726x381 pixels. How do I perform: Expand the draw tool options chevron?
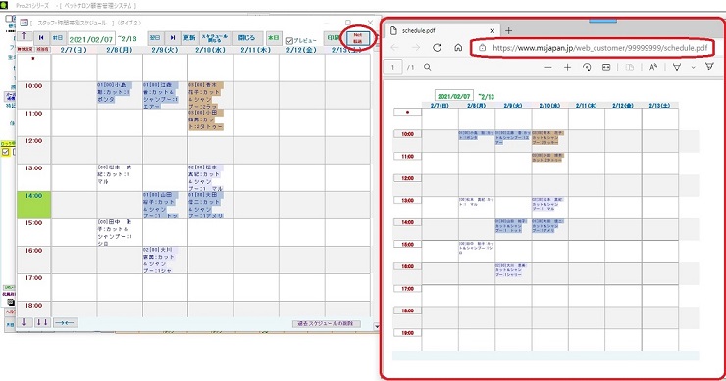click(x=693, y=67)
